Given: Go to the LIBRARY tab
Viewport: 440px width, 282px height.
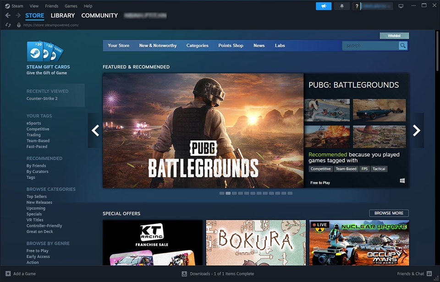Looking at the screenshot, I should pyautogui.click(x=63, y=16).
